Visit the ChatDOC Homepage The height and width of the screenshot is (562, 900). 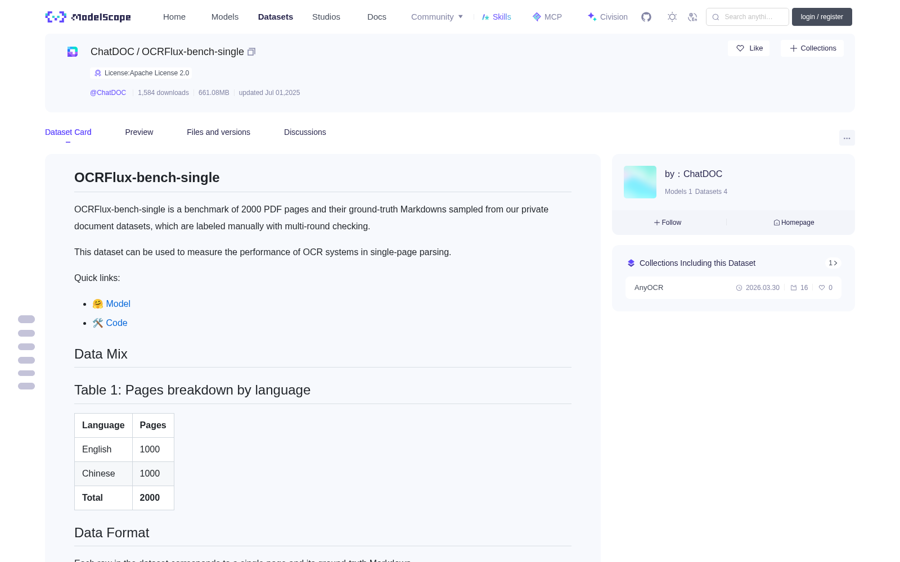coord(794,223)
